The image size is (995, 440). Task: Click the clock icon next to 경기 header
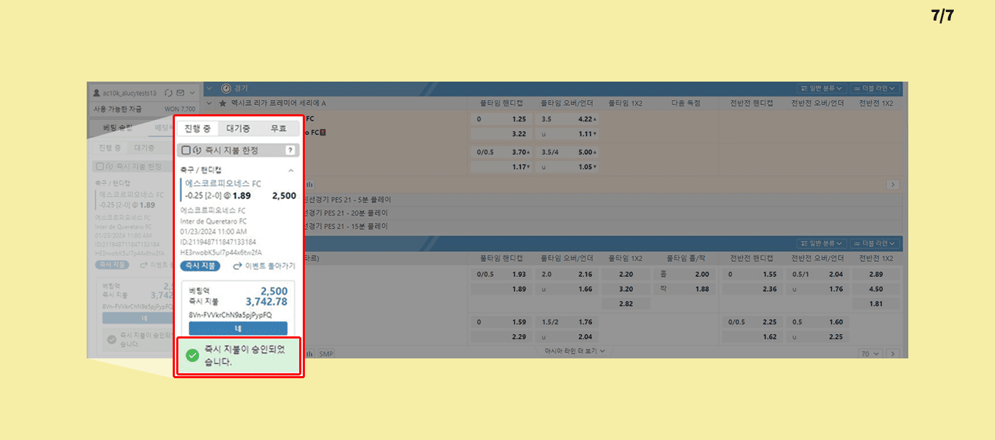226,89
